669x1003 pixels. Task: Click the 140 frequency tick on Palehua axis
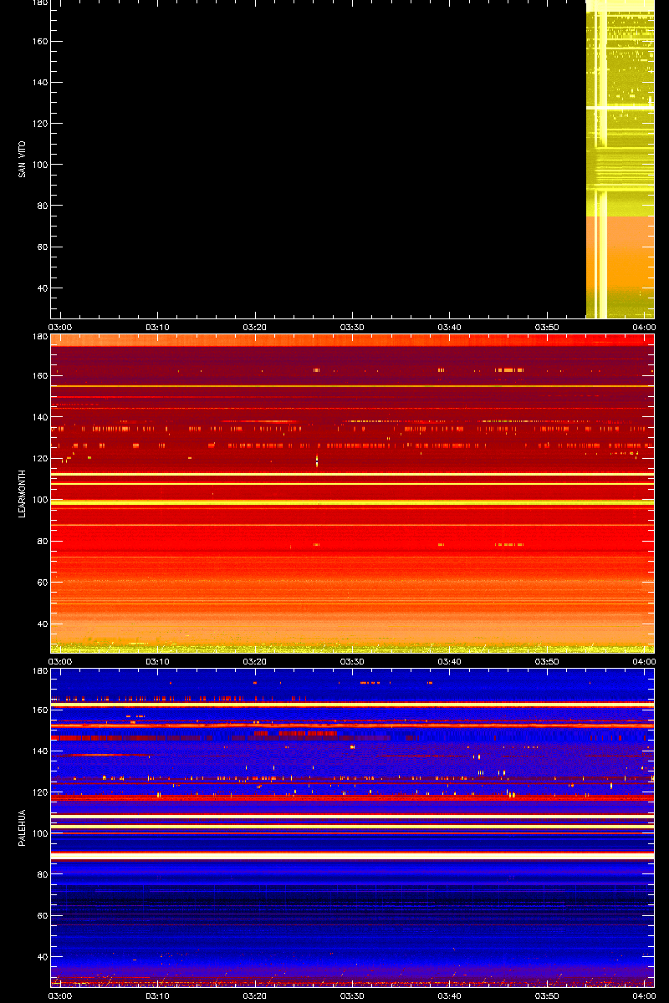(39, 751)
